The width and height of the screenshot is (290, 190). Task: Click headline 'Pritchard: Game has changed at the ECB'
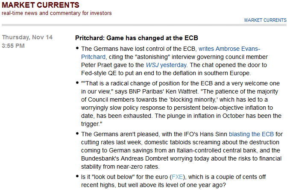137,38
